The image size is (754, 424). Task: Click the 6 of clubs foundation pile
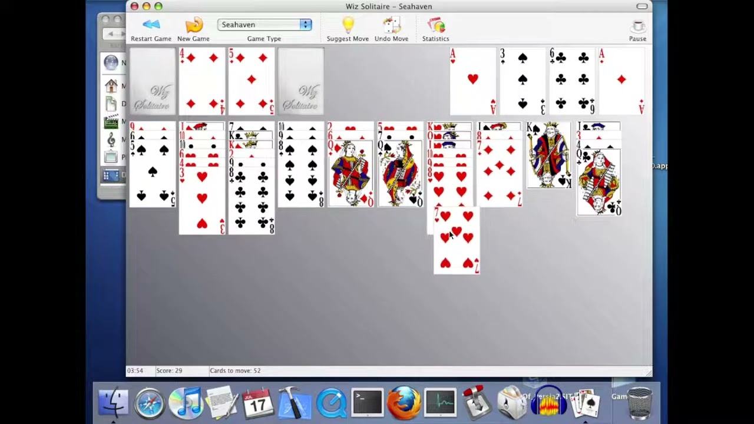pyautogui.click(x=572, y=82)
